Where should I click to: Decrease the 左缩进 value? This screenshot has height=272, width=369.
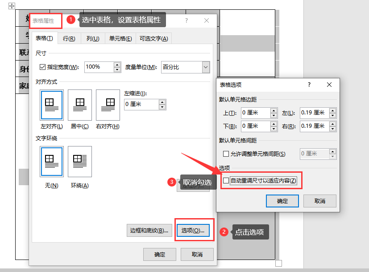tap(162, 107)
